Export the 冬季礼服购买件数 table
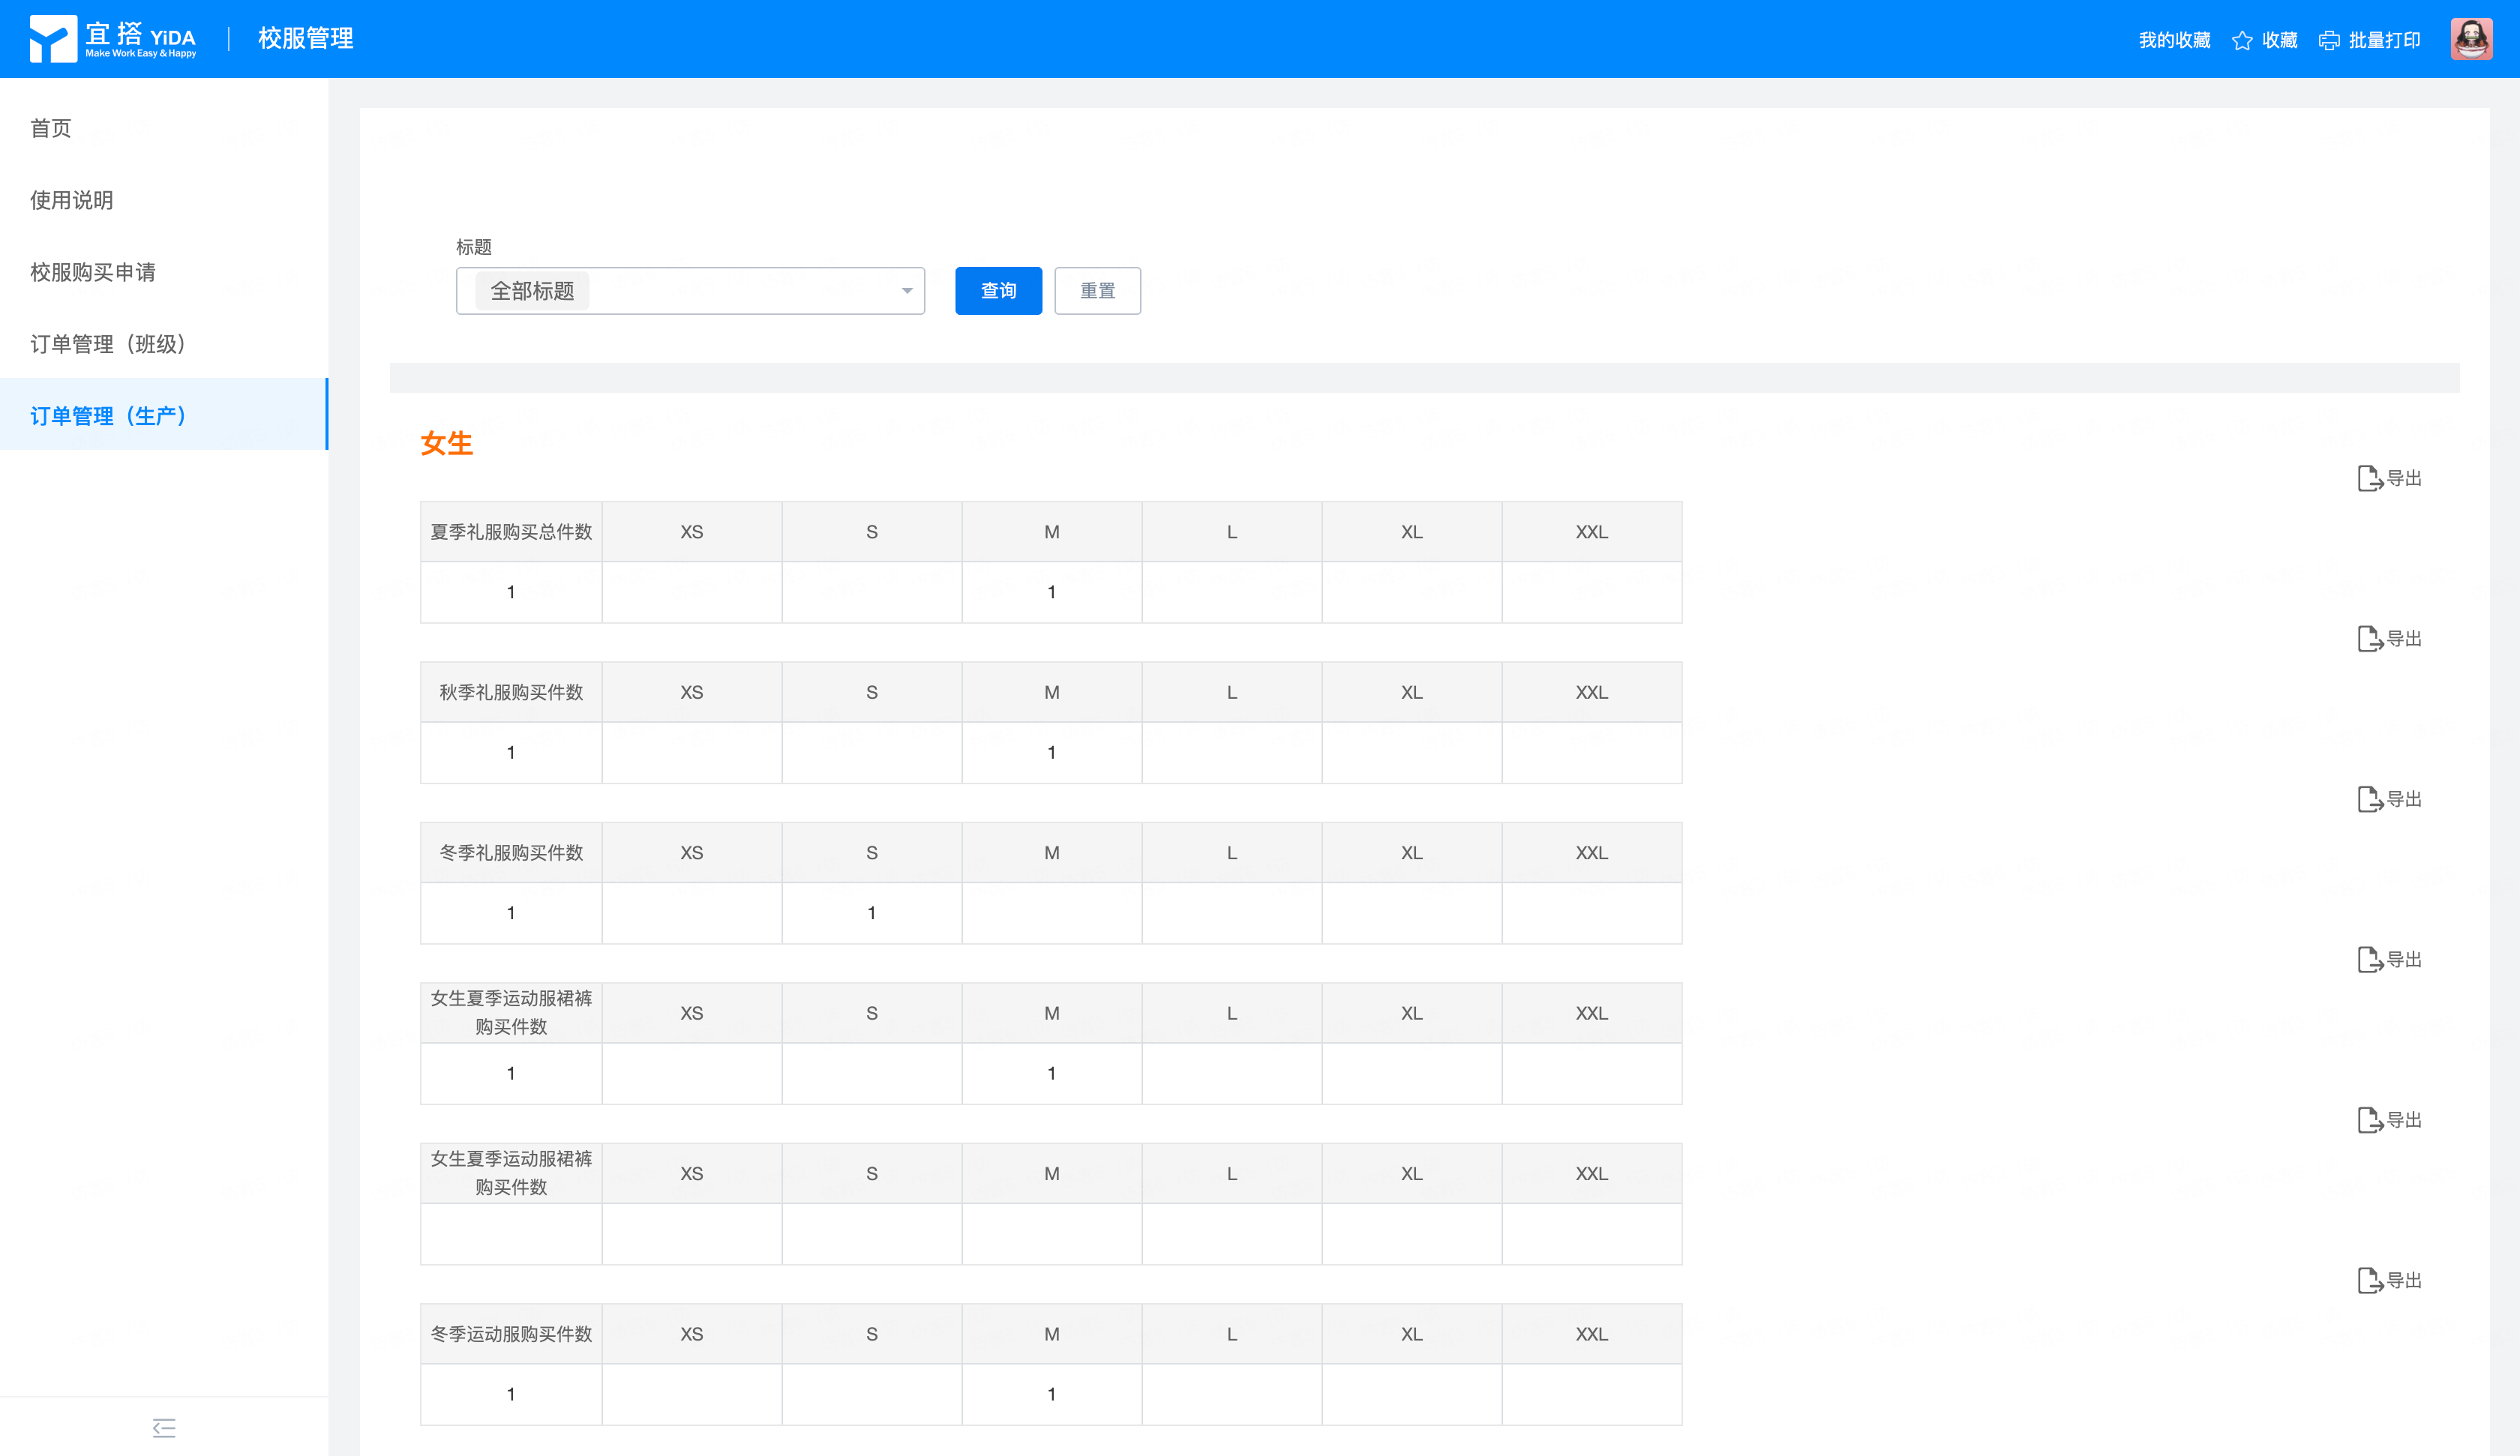 pyautogui.click(x=2389, y=800)
